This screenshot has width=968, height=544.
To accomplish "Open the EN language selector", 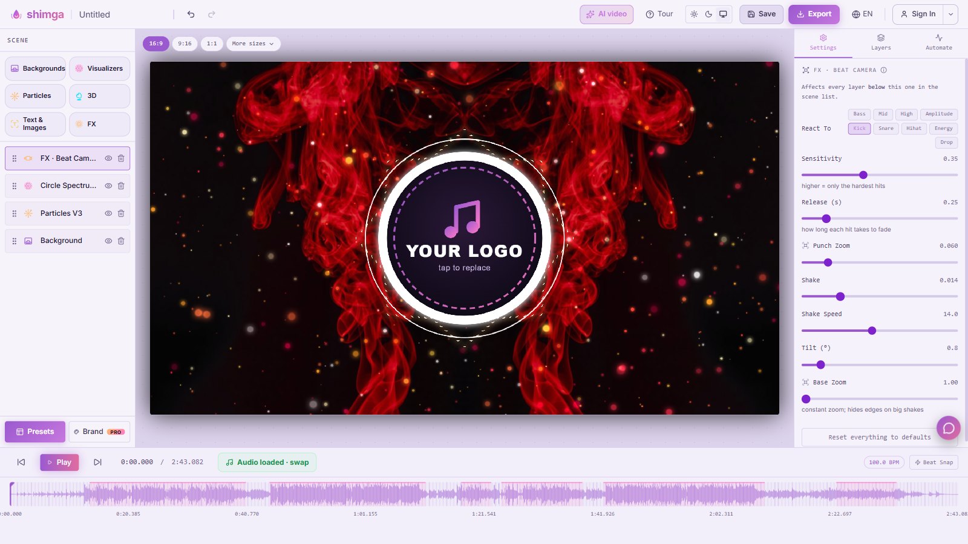I will click(x=862, y=14).
